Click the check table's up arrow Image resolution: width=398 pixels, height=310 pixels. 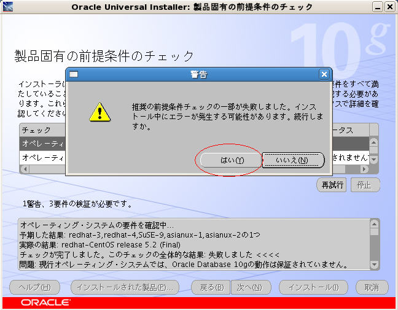[x=373, y=142]
